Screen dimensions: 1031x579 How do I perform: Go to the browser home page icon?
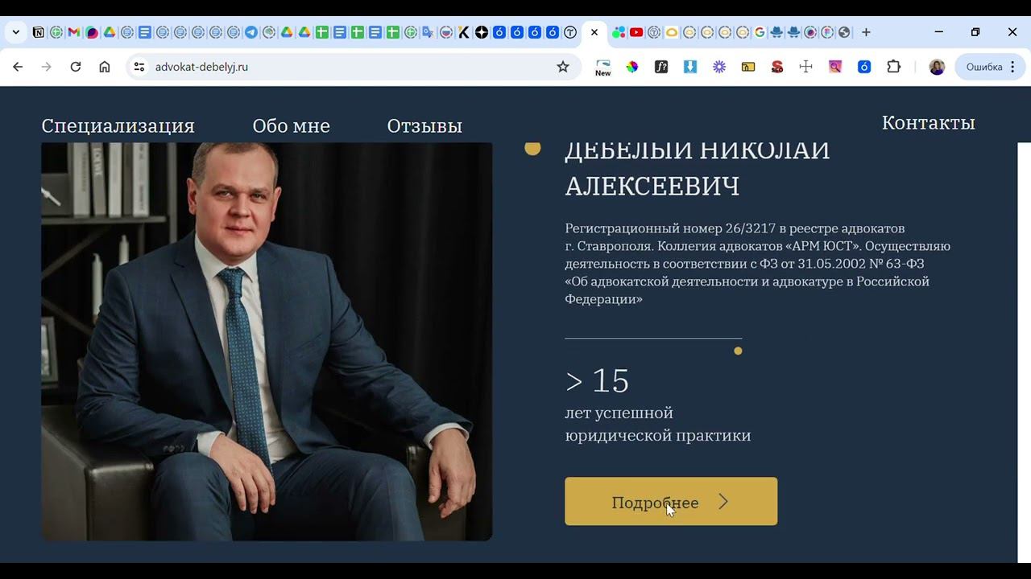click(105, 67)
